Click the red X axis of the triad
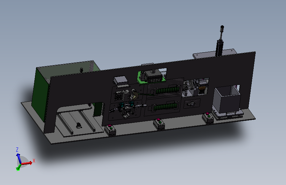286x185 pixels. tap(27, 163)
